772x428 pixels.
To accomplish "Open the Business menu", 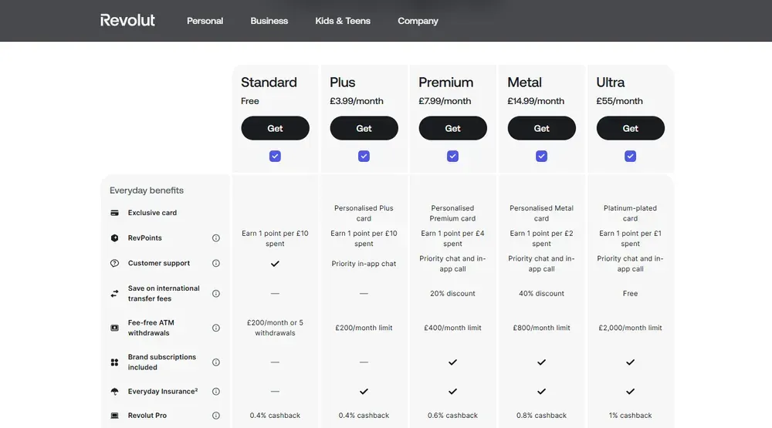I will coord(269,21).
